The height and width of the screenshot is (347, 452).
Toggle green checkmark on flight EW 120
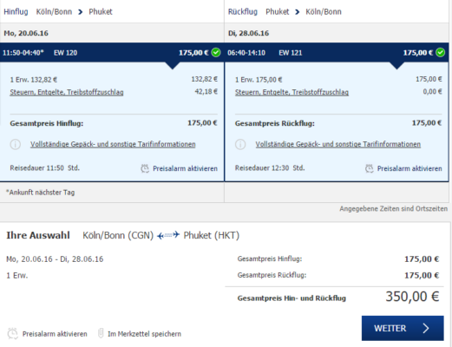coord(216,52)
